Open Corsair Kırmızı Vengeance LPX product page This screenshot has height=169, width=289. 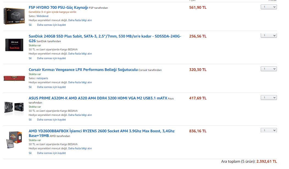point(83,70)
